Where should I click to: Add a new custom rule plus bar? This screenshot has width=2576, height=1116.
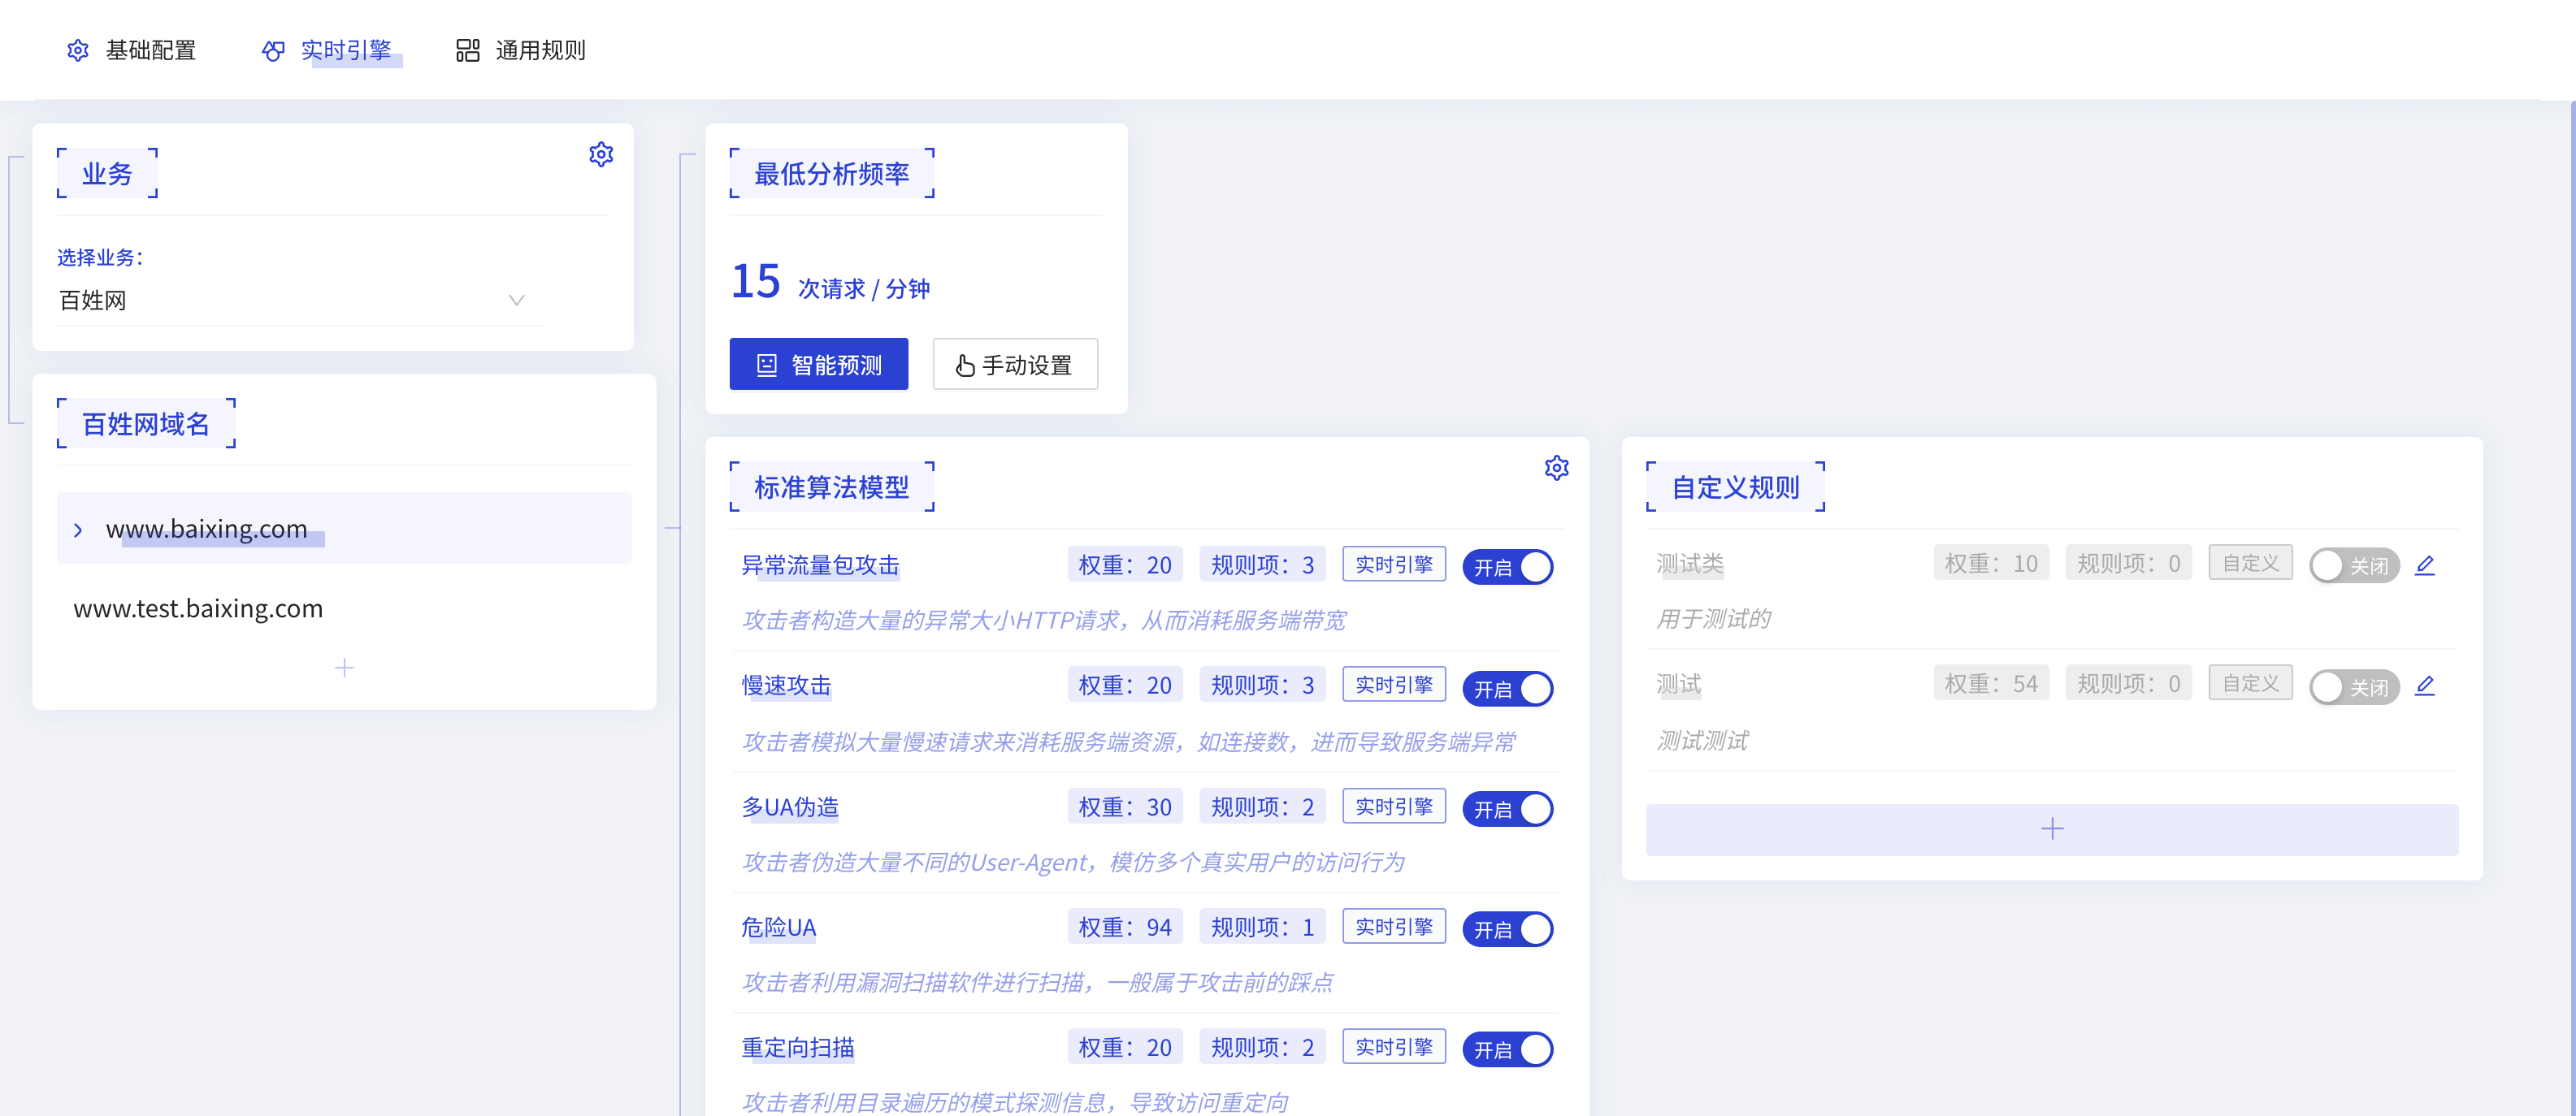[2051, 829]
